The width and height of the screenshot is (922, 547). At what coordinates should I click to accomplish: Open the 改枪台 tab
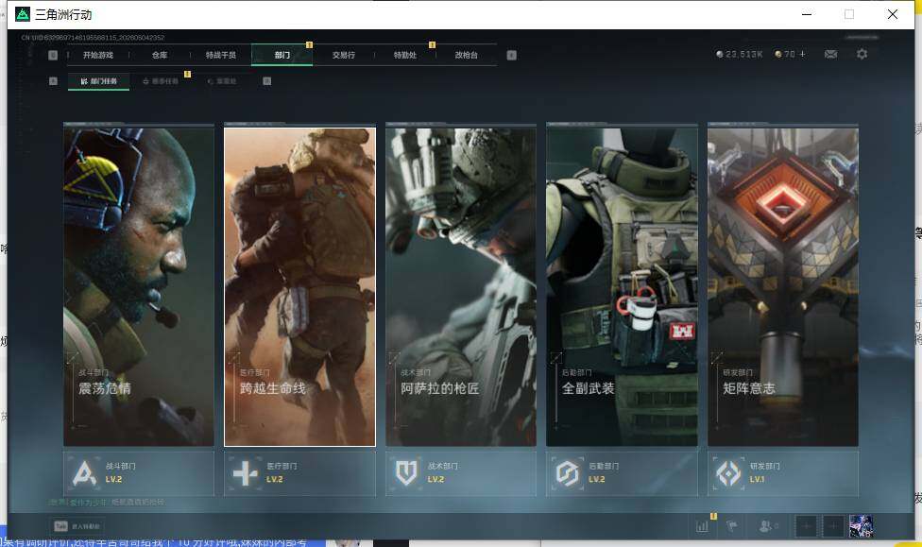[467, 56]
